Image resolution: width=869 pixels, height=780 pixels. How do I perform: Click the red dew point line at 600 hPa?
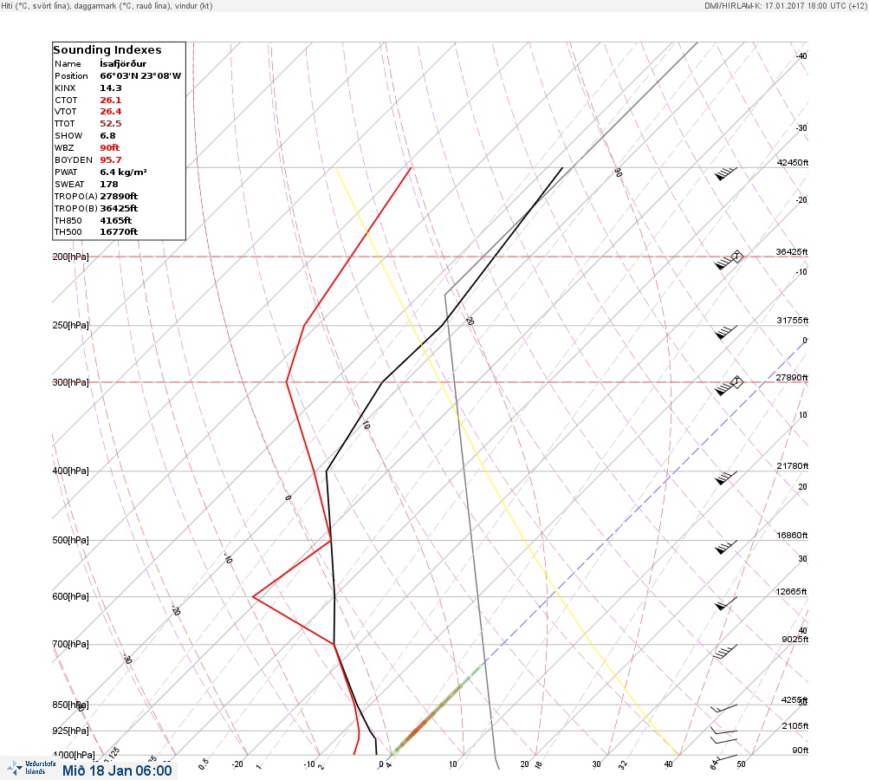click(253, 596)
